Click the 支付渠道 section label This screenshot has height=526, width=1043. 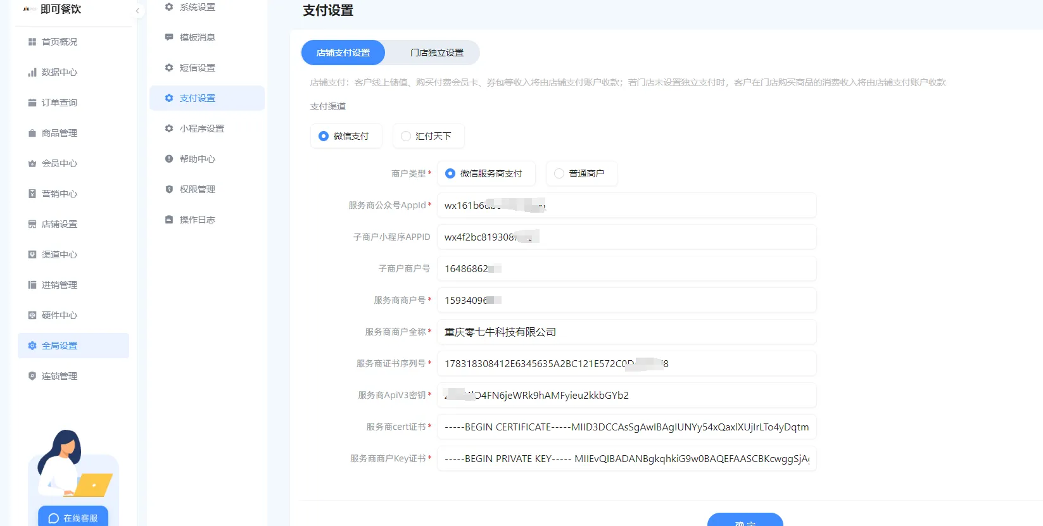pyautogui.click(x=328, y=106)
